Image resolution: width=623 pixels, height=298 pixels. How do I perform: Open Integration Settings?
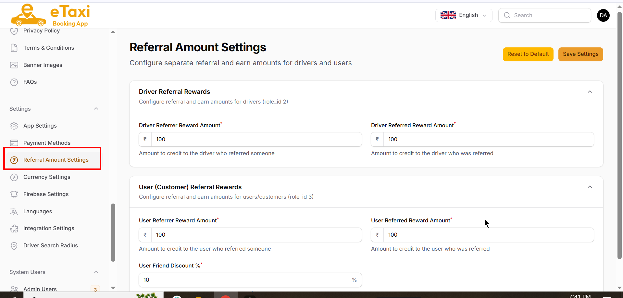tap(49, 228)
